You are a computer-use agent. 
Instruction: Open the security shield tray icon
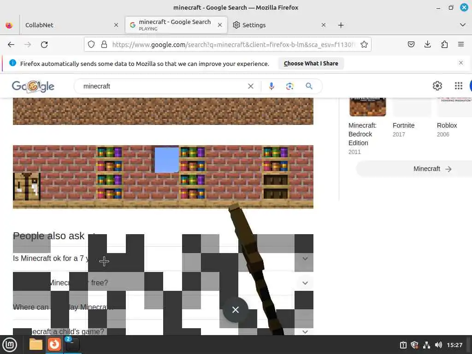(414, 345)
